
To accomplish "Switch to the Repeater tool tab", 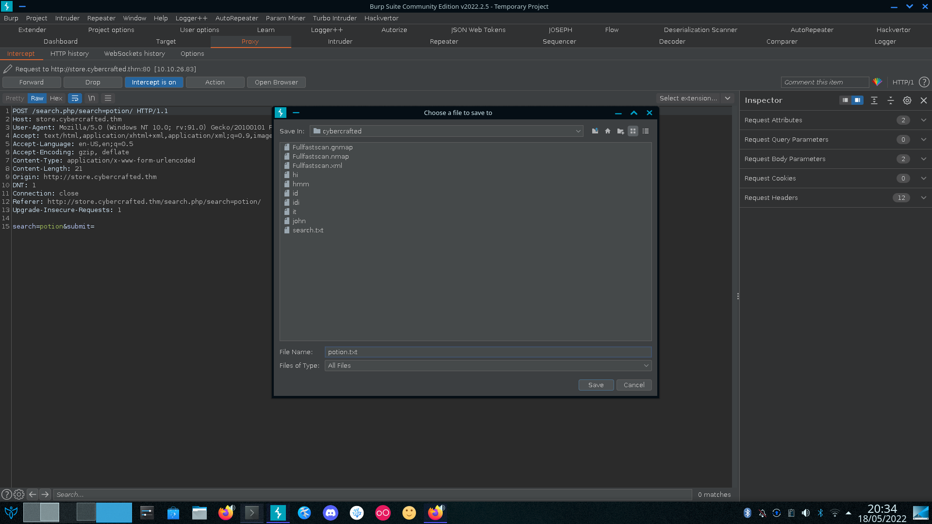I will 444,41.
